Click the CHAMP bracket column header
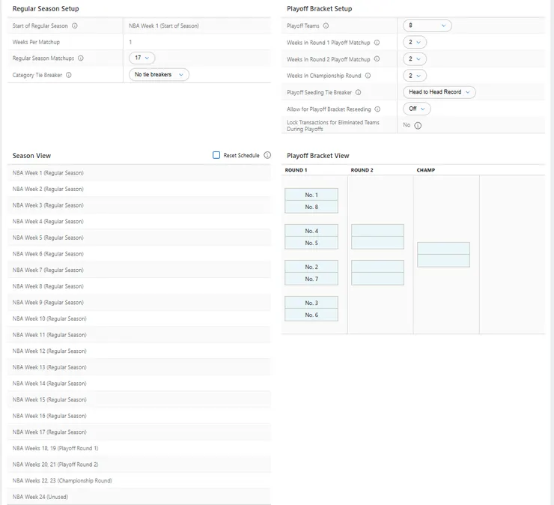The height and width of the screenshot is (505, 554). [x=426, y=170]
